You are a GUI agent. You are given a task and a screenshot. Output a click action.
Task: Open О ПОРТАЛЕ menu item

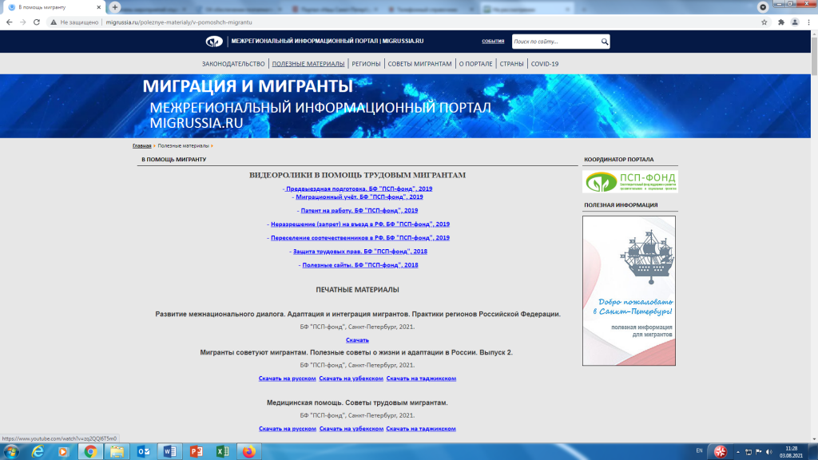coord(475,64)
